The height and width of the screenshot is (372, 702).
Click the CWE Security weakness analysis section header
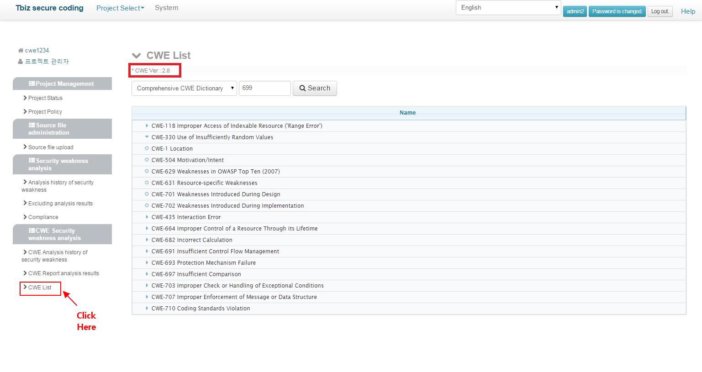[x=62, y=234]
